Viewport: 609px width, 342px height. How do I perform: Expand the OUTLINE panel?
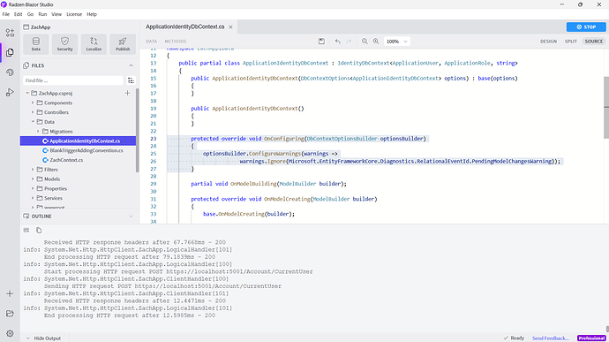131,217
